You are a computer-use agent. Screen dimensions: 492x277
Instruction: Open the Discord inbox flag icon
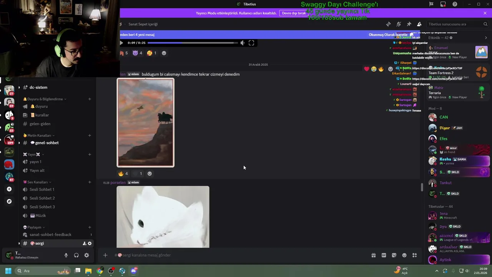pyautogui.click(x=431, y=4)
